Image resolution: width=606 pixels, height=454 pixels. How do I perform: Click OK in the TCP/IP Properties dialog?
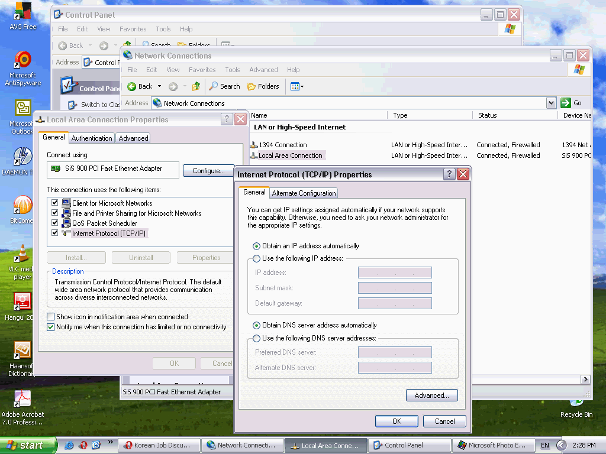pos(397,421)
